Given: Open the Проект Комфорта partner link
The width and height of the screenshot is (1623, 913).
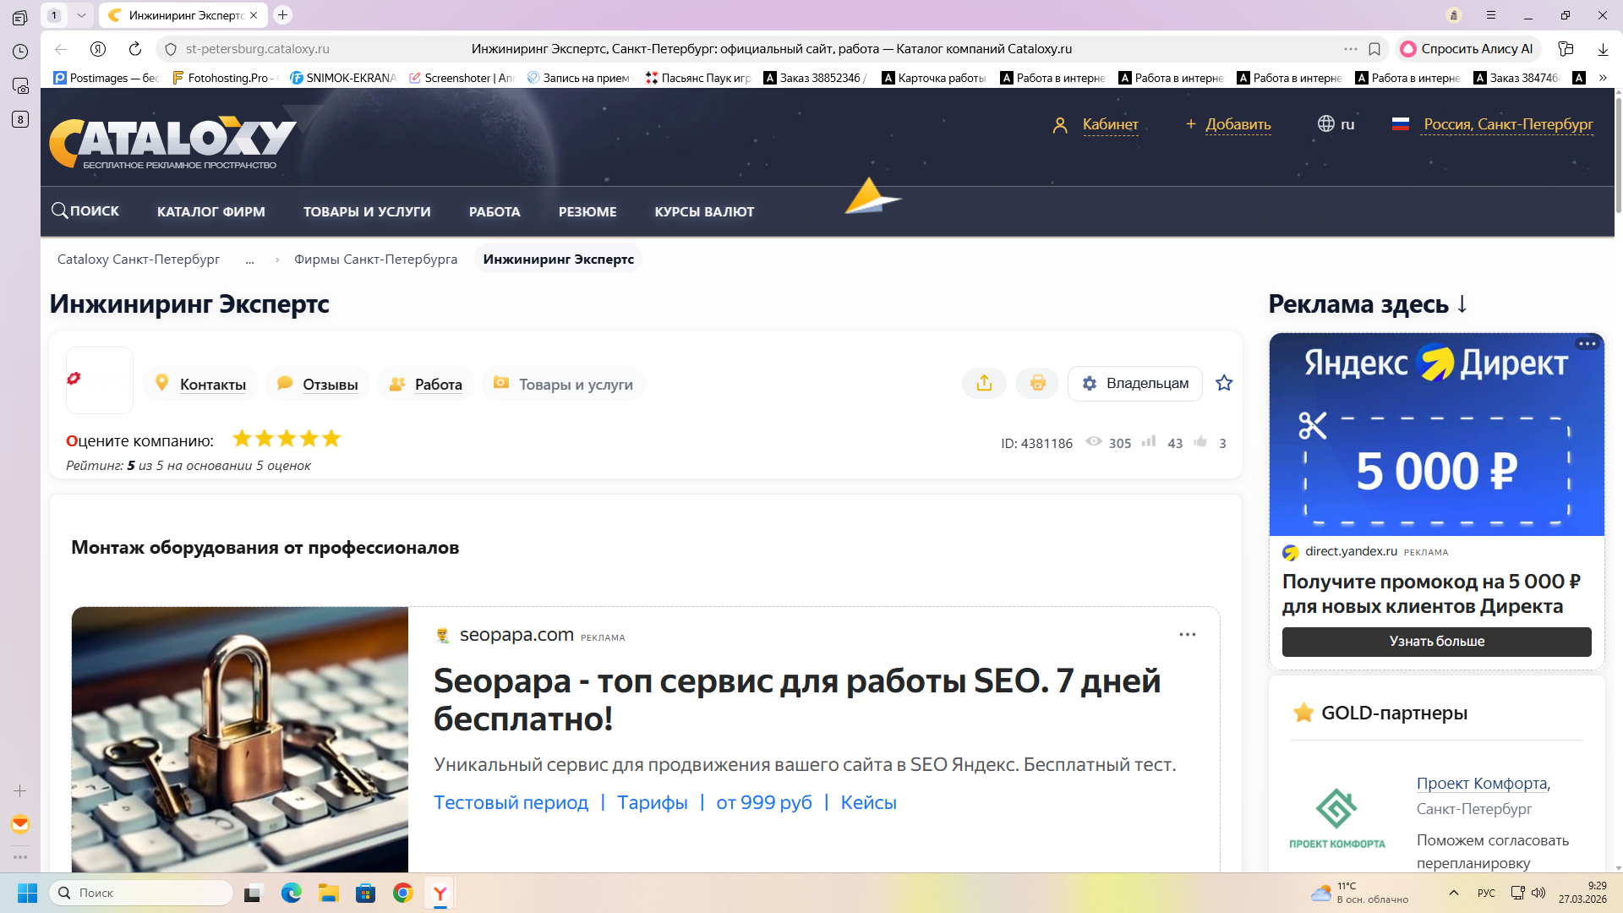Looking at the screenshot, I should point(1482,784).
